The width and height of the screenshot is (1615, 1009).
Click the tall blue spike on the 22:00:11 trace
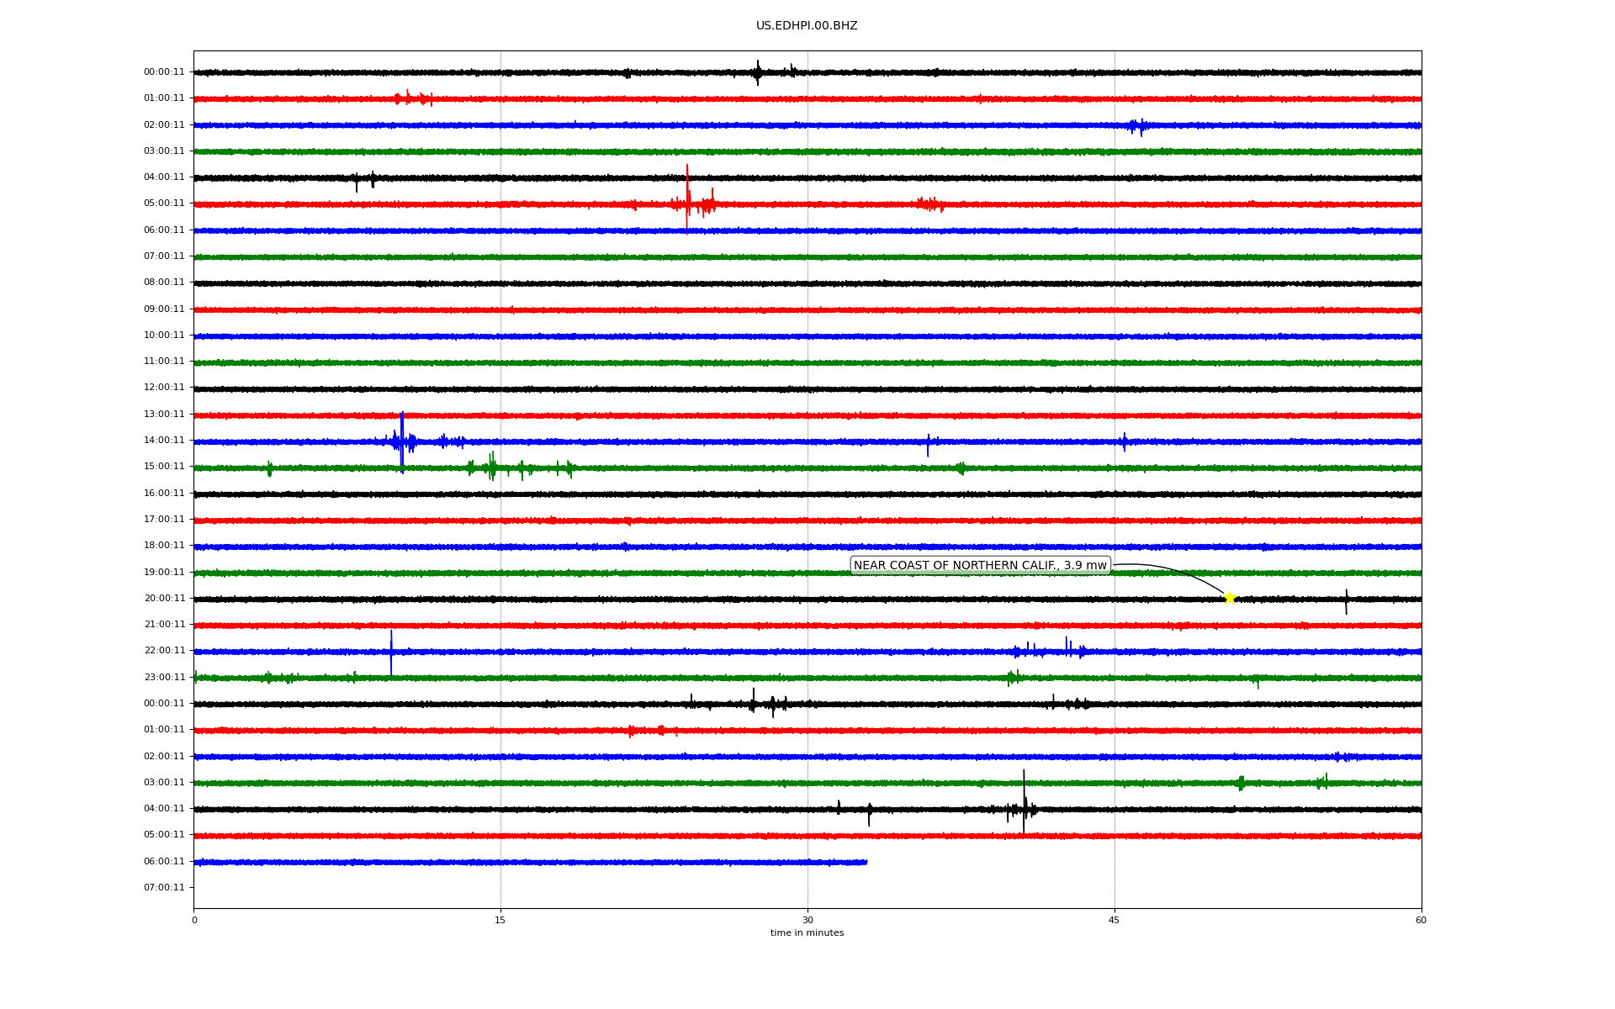391,652
